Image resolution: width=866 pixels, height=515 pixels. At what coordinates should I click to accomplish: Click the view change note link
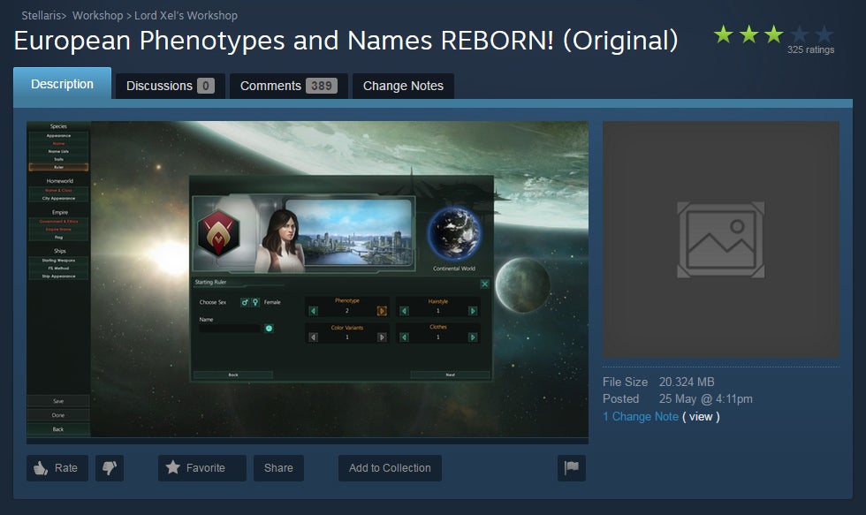tap(701, 417)
